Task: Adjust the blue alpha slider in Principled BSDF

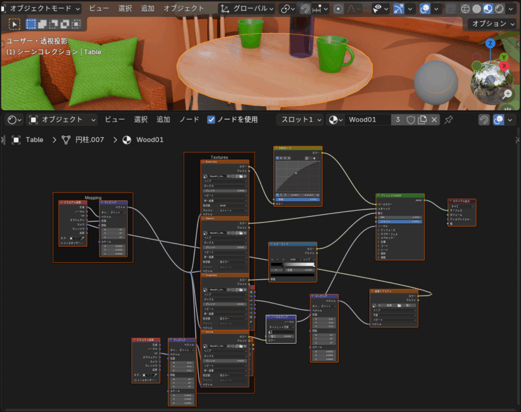Action: (x=400, y=221)
